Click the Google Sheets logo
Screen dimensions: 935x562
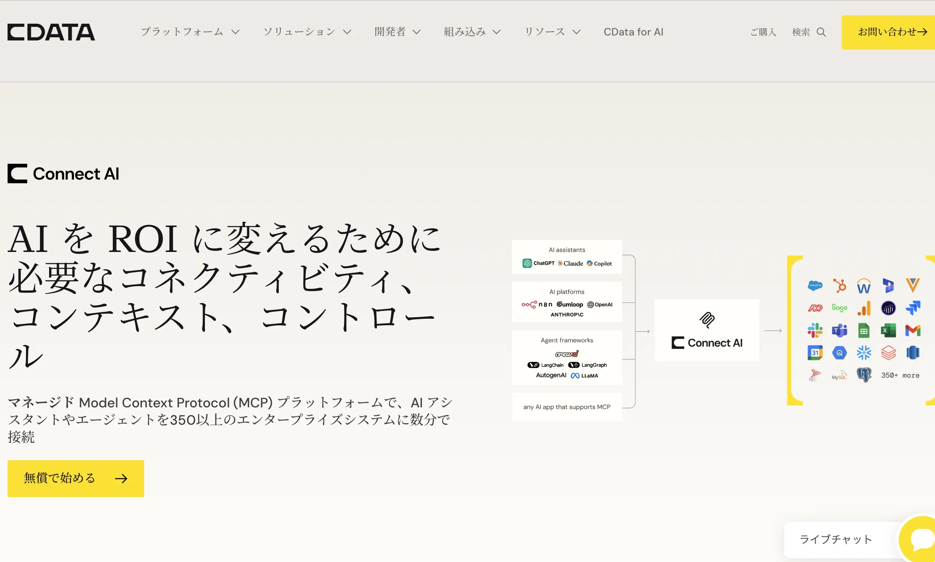[864, 330]
